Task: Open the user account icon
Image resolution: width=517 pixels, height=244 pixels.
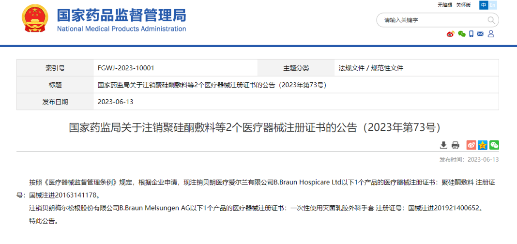Action: [x=491, y=34]
